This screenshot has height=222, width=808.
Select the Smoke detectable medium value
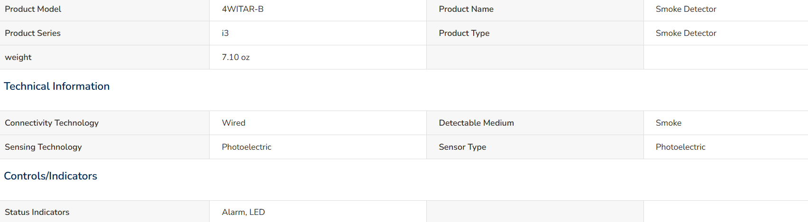[x=668, y=123]
